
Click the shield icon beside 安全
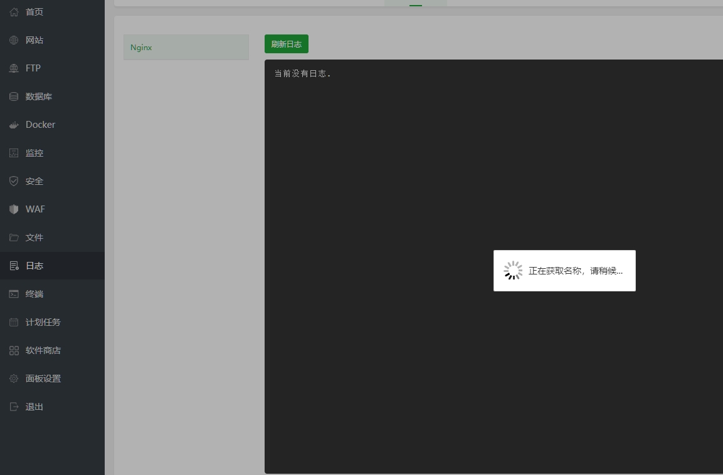click(x=14, y=181)
